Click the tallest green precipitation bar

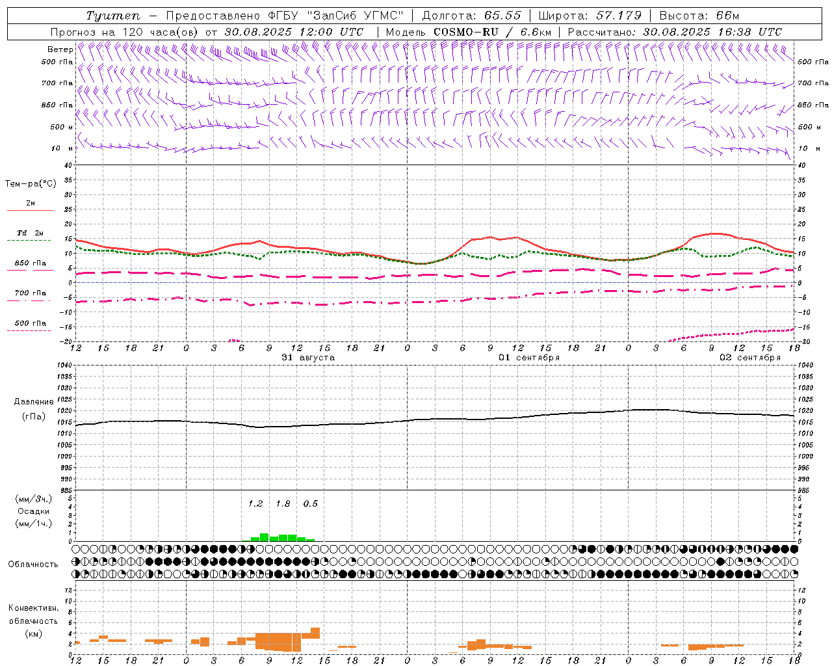pyautogui.click(x=265, y=537)
